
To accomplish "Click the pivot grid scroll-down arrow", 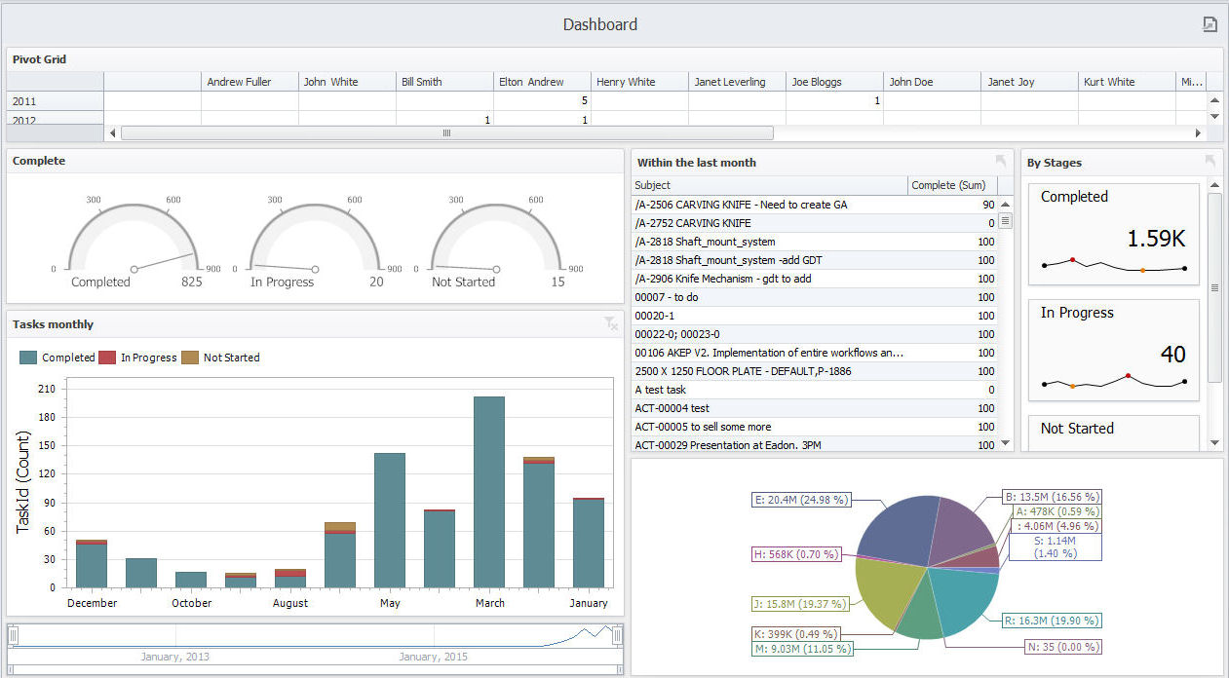I will pos(1214,117).
